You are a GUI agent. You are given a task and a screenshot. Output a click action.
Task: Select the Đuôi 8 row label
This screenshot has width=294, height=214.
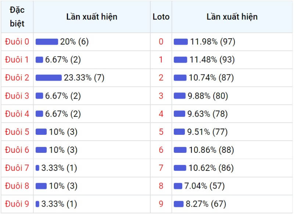[17, 186]
